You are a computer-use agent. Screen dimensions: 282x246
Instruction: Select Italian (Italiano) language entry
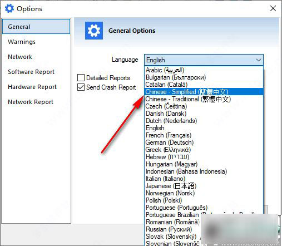click(204, 179)
